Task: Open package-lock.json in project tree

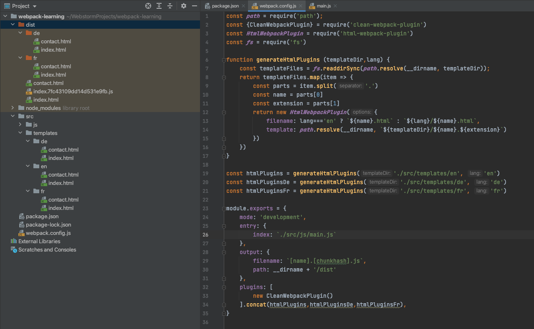Action: coord(48,225)
